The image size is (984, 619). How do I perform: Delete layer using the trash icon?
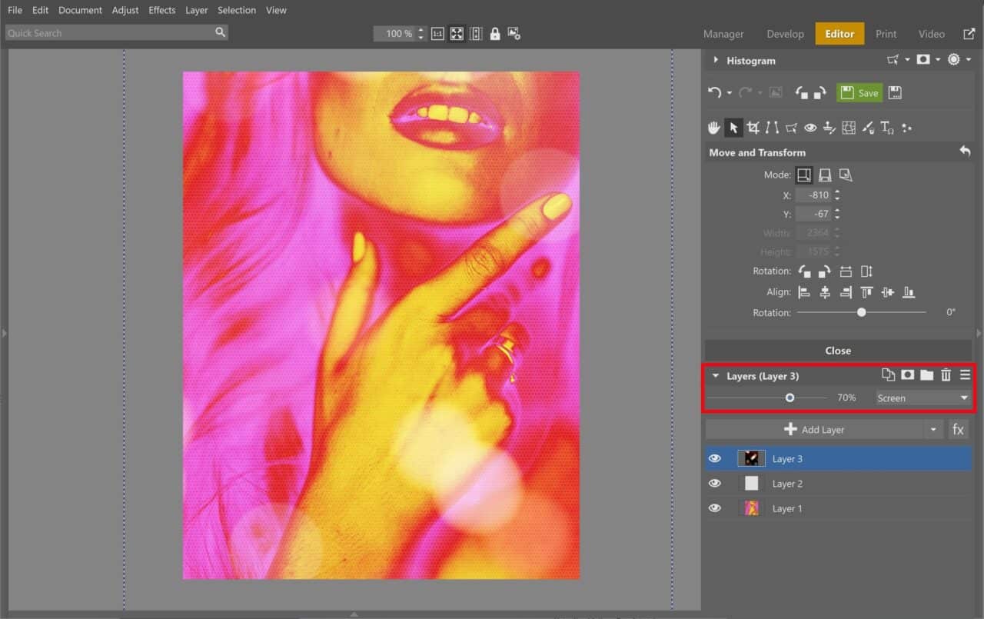(x=946, y=375)
